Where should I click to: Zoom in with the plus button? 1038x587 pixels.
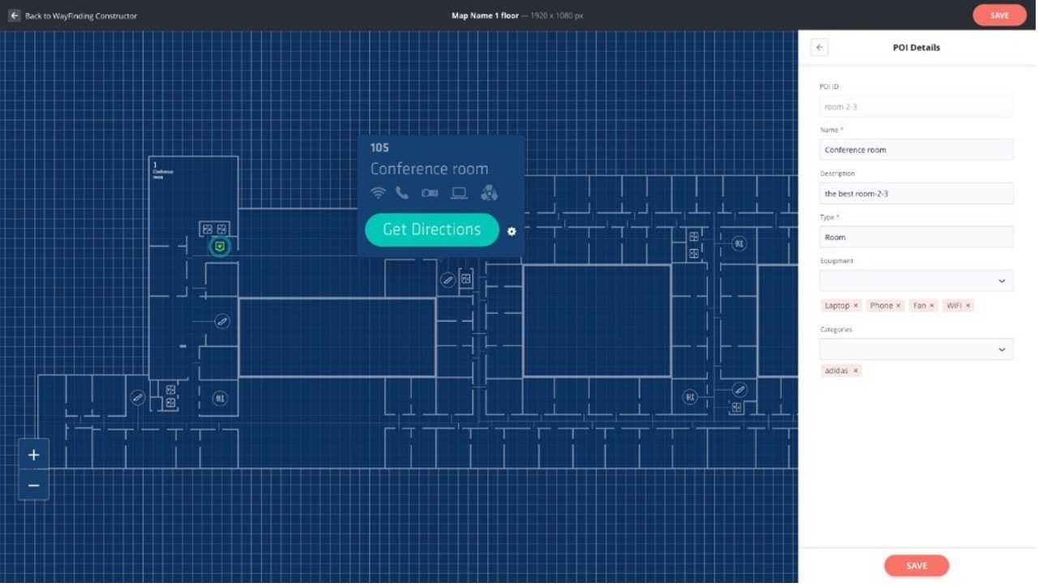[33, 455]
